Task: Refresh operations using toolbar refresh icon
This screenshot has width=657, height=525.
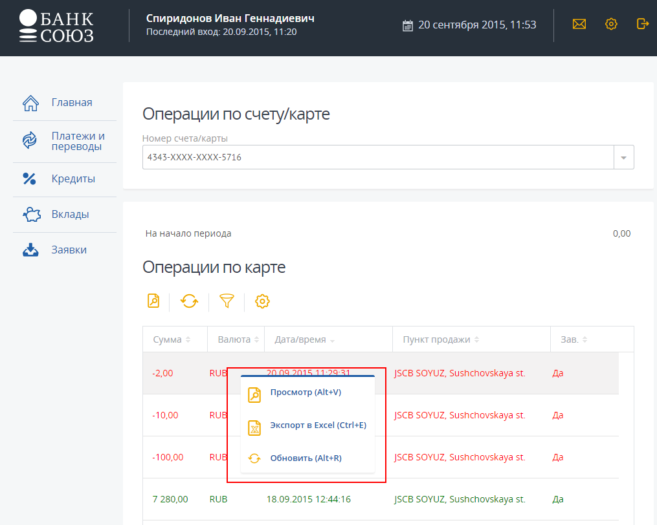Action: [189, 301]
